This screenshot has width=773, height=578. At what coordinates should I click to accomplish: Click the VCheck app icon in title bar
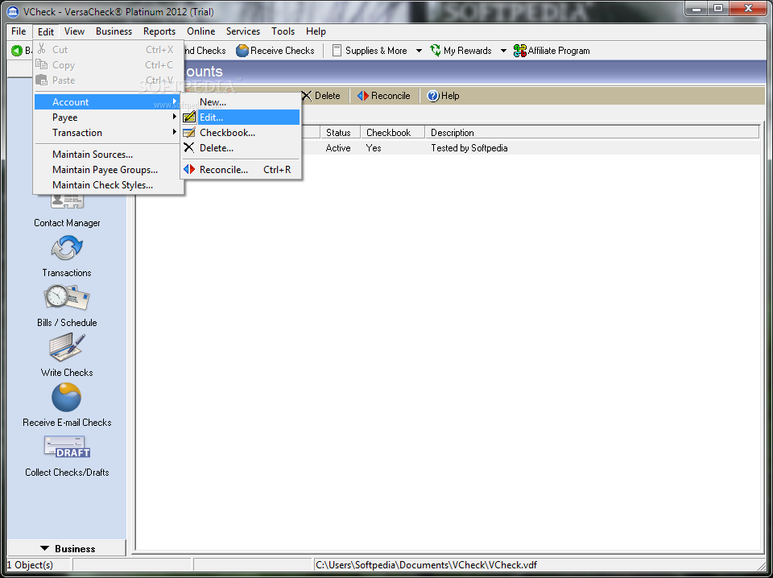tap(14, 10)
